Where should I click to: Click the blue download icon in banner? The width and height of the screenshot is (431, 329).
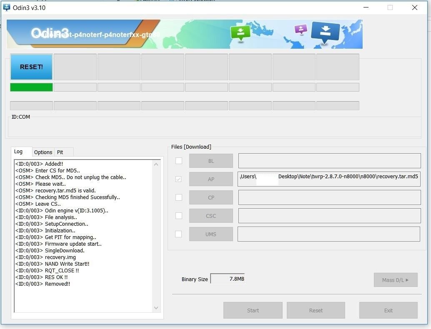(325, 33)
